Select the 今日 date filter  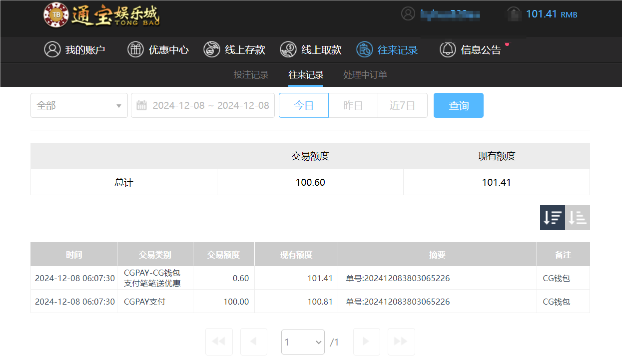click(x=303, y=105)
